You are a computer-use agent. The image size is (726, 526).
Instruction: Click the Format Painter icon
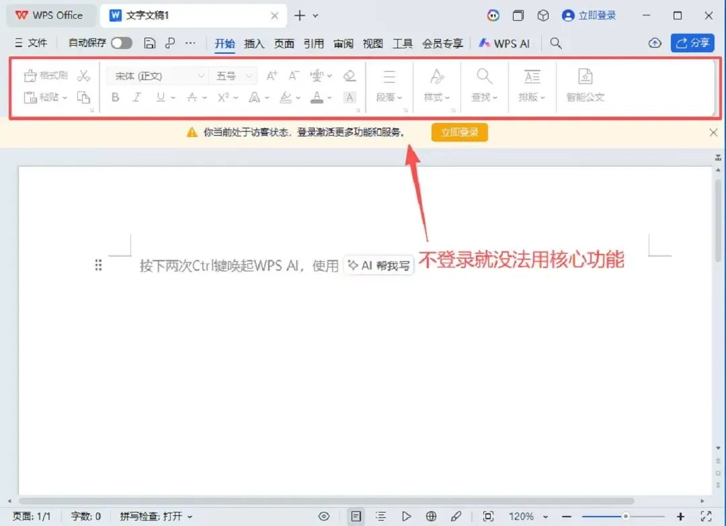[30, 75]
